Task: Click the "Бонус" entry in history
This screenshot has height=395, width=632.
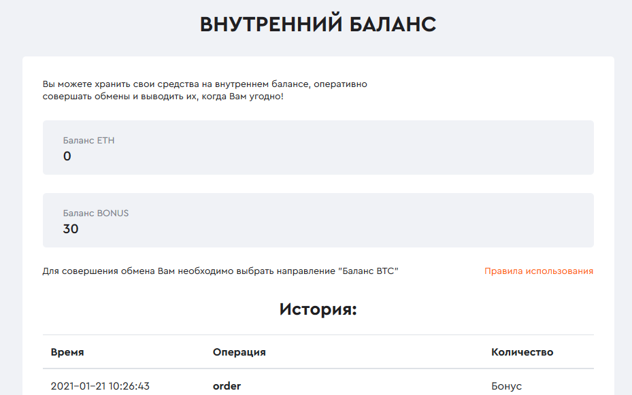Action: pos(505,385)
